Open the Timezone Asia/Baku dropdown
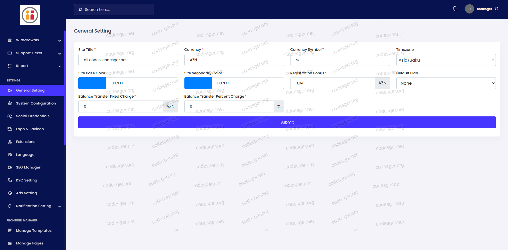 pos(446,60)
